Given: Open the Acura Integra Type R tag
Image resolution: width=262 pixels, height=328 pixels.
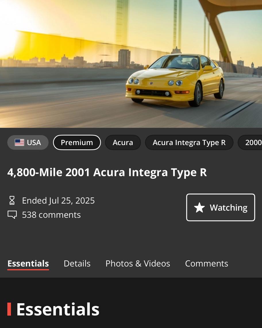Looking at the screenshot, I should [189, 143].
